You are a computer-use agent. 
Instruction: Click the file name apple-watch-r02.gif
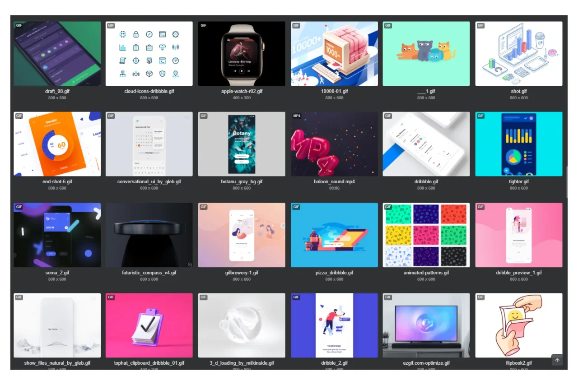(242, 91)
